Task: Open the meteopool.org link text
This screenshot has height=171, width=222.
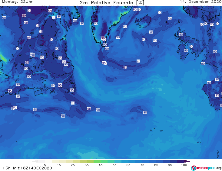Action: [209, 168]
